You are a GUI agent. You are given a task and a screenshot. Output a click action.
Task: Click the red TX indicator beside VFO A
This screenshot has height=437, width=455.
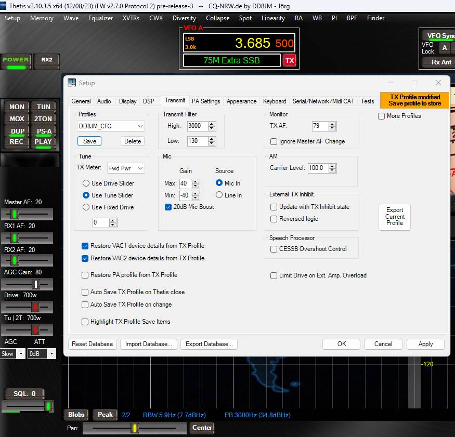(289, 60)
